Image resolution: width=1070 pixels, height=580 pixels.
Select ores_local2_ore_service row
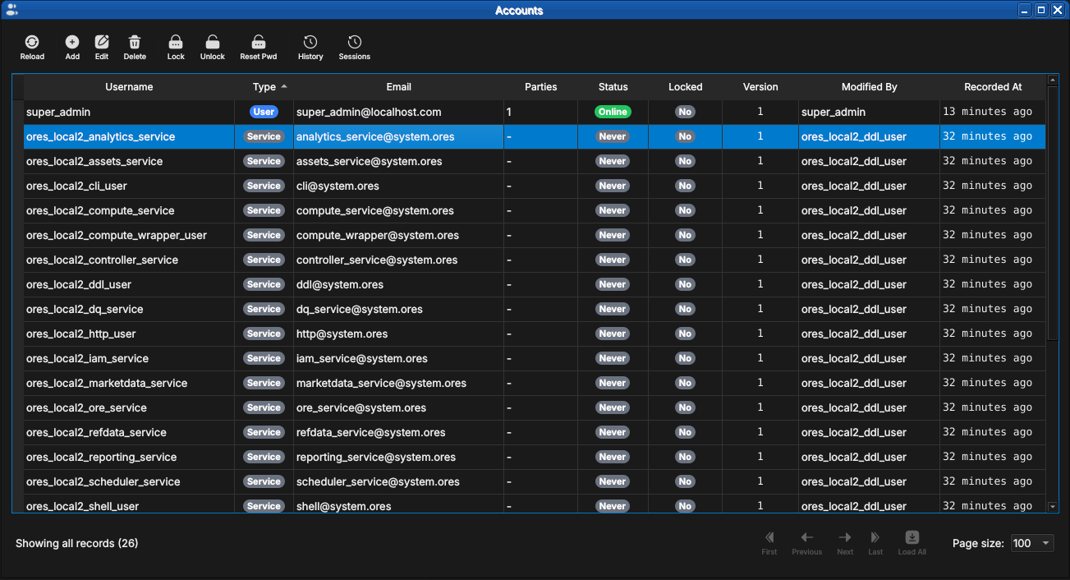(x=535, y=407)
